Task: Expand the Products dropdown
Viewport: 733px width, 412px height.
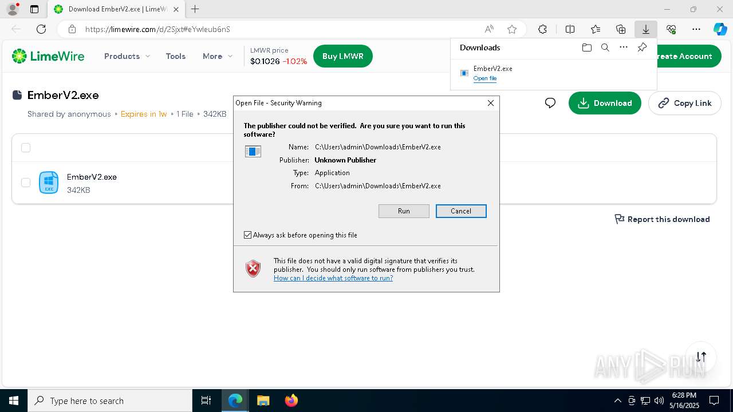Action: pos(127,56)
